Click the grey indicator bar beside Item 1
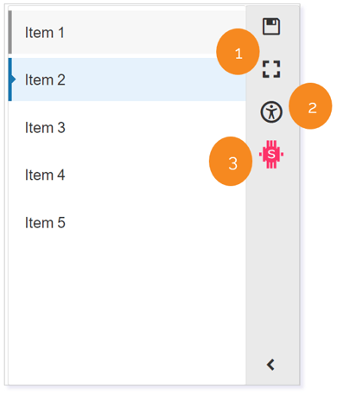The image size is (337, 395). [10, 32]
